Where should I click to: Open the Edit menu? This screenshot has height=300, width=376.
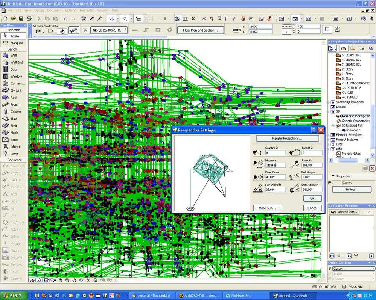(x=18, y=10)
